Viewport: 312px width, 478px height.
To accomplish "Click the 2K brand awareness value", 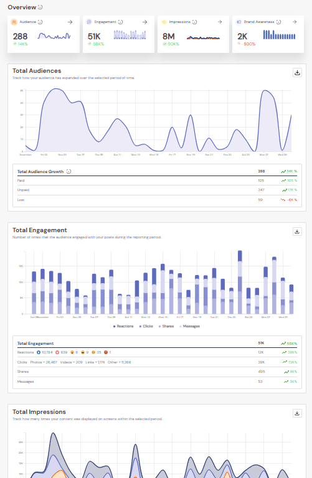I will [x=242, y=37].
